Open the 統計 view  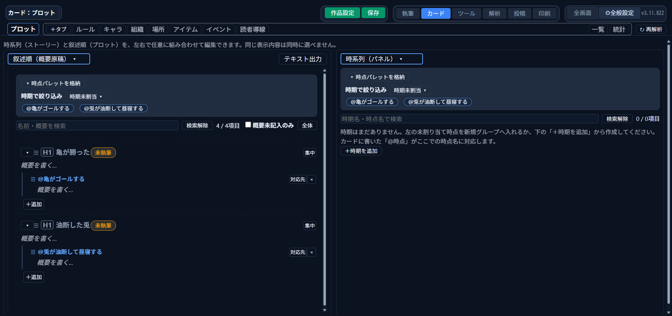(x=619, y=30)
